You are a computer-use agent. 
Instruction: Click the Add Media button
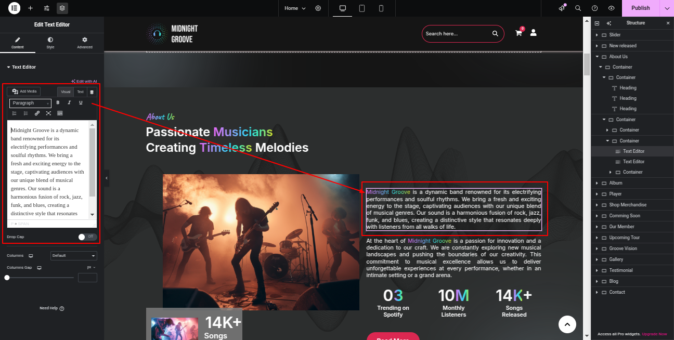(x=24, y=91)
